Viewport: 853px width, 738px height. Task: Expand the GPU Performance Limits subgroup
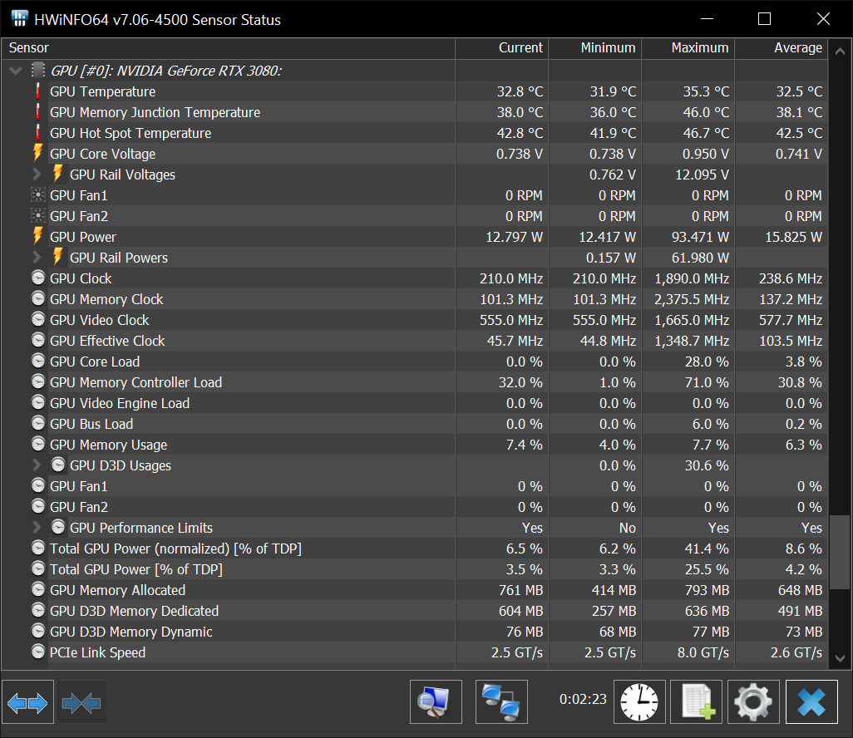[37, 527]
